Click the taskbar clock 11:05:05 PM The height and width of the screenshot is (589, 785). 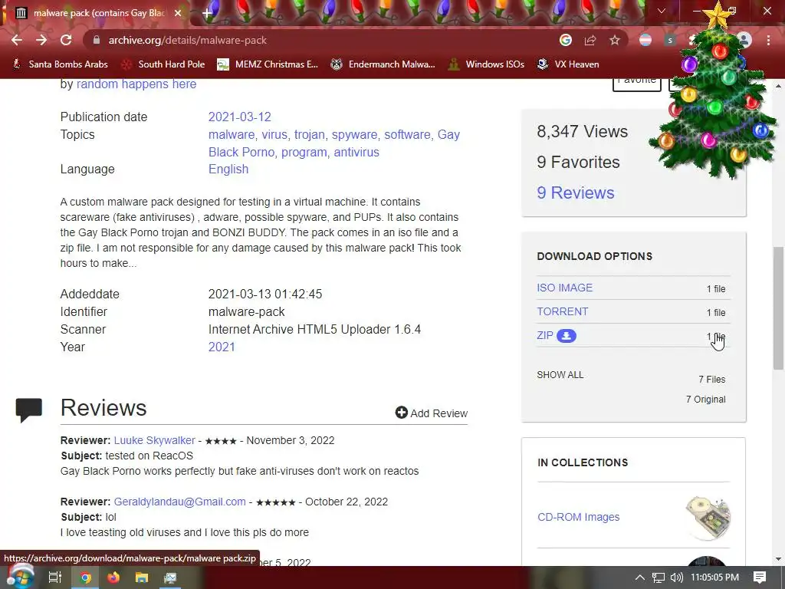coord(714,577)
